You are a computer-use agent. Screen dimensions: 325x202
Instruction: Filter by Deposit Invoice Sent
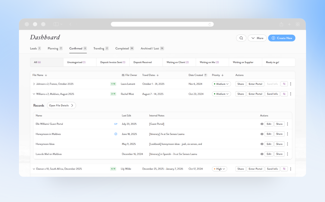[113, 62]
